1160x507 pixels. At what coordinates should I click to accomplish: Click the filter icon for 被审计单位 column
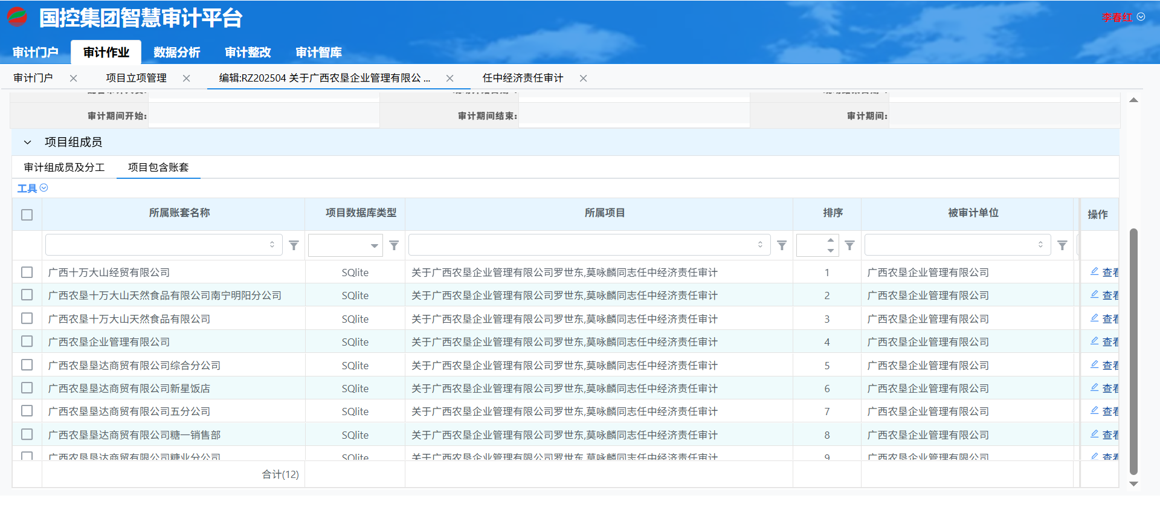point(1062,245)
